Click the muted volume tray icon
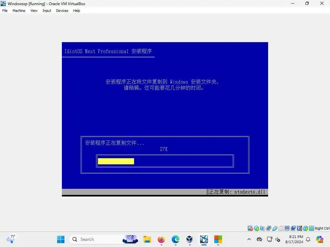 [x=278, y=239]
